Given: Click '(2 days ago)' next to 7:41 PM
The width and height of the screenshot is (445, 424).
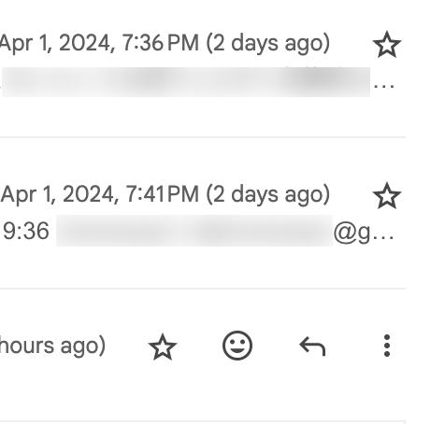Looking at the screenshot, I should tap(268, 194).
